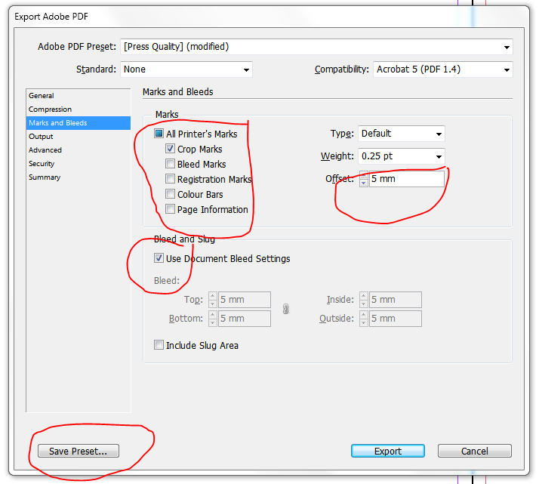Image resolution: width=539 pixels, height=484 pixels.
Task: Click the Inside bleed field
Action: pyautogui.click(x=396, y=300)
